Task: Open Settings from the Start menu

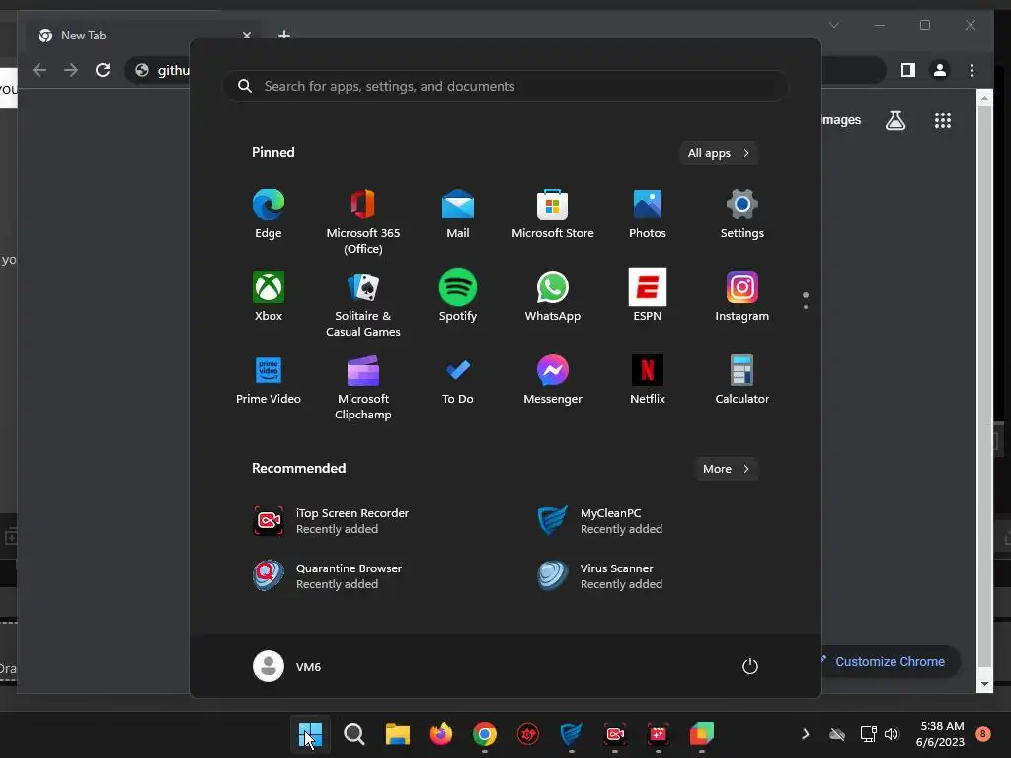Action: tap(742, 214)
